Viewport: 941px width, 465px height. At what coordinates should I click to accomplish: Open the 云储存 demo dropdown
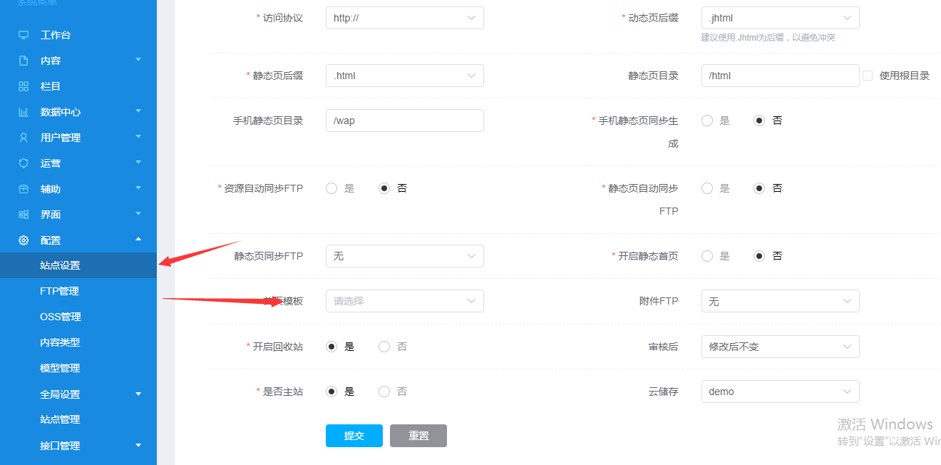click(x=780, y=392)
